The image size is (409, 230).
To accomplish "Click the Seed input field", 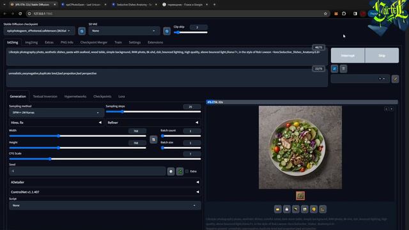I will click(x=88, y=171).
